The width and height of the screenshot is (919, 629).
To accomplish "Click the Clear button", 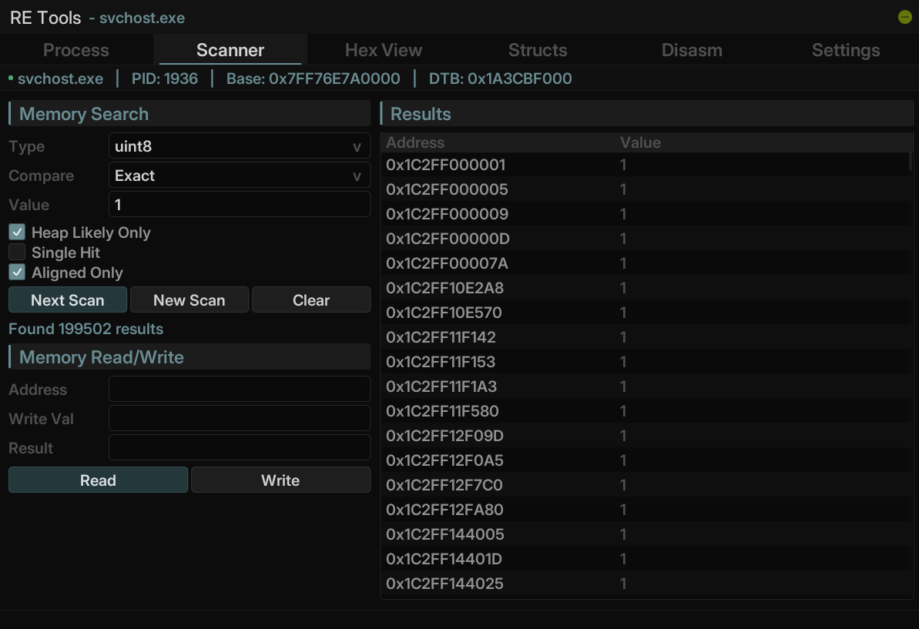I will click(x=311, y=300).
